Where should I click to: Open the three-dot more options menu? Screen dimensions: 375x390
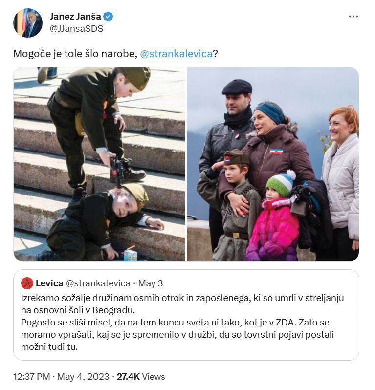pyautogui.click(x=353, y=17)
